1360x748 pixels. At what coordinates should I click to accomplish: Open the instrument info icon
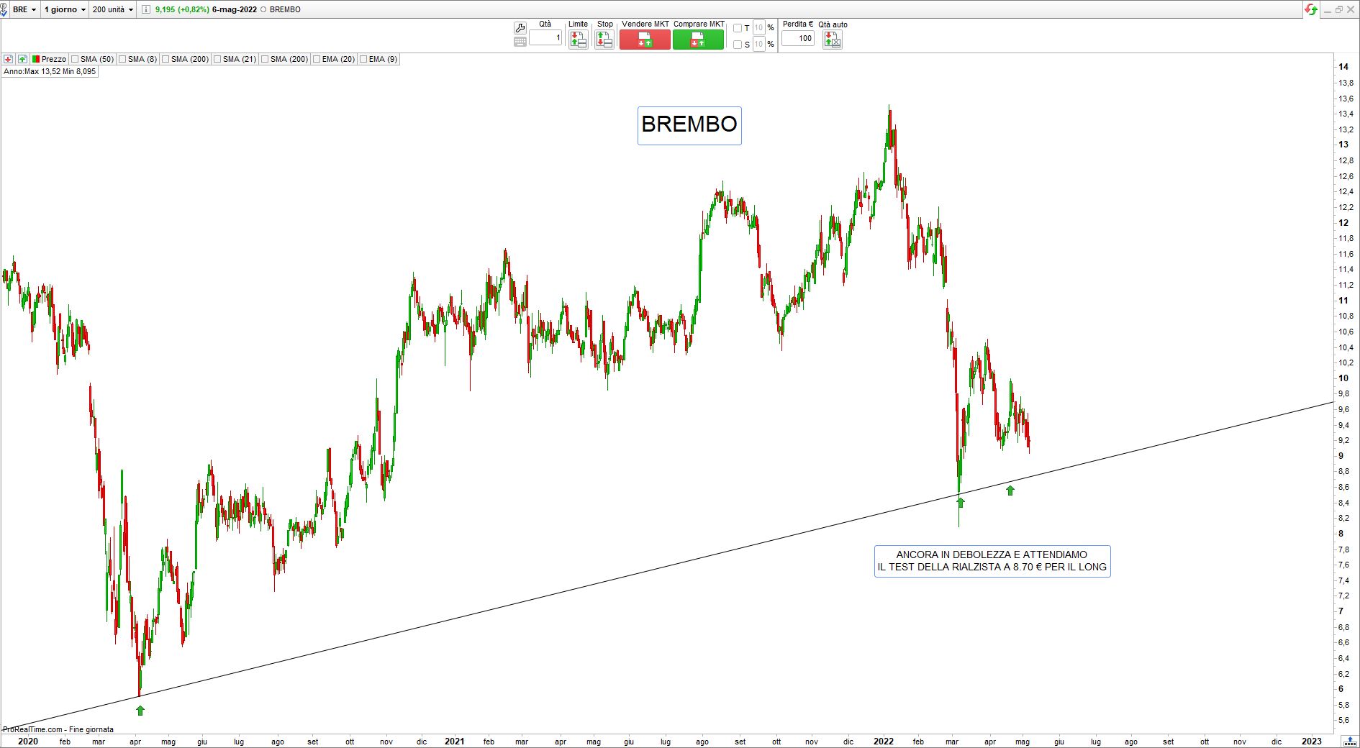click(146, 9)
